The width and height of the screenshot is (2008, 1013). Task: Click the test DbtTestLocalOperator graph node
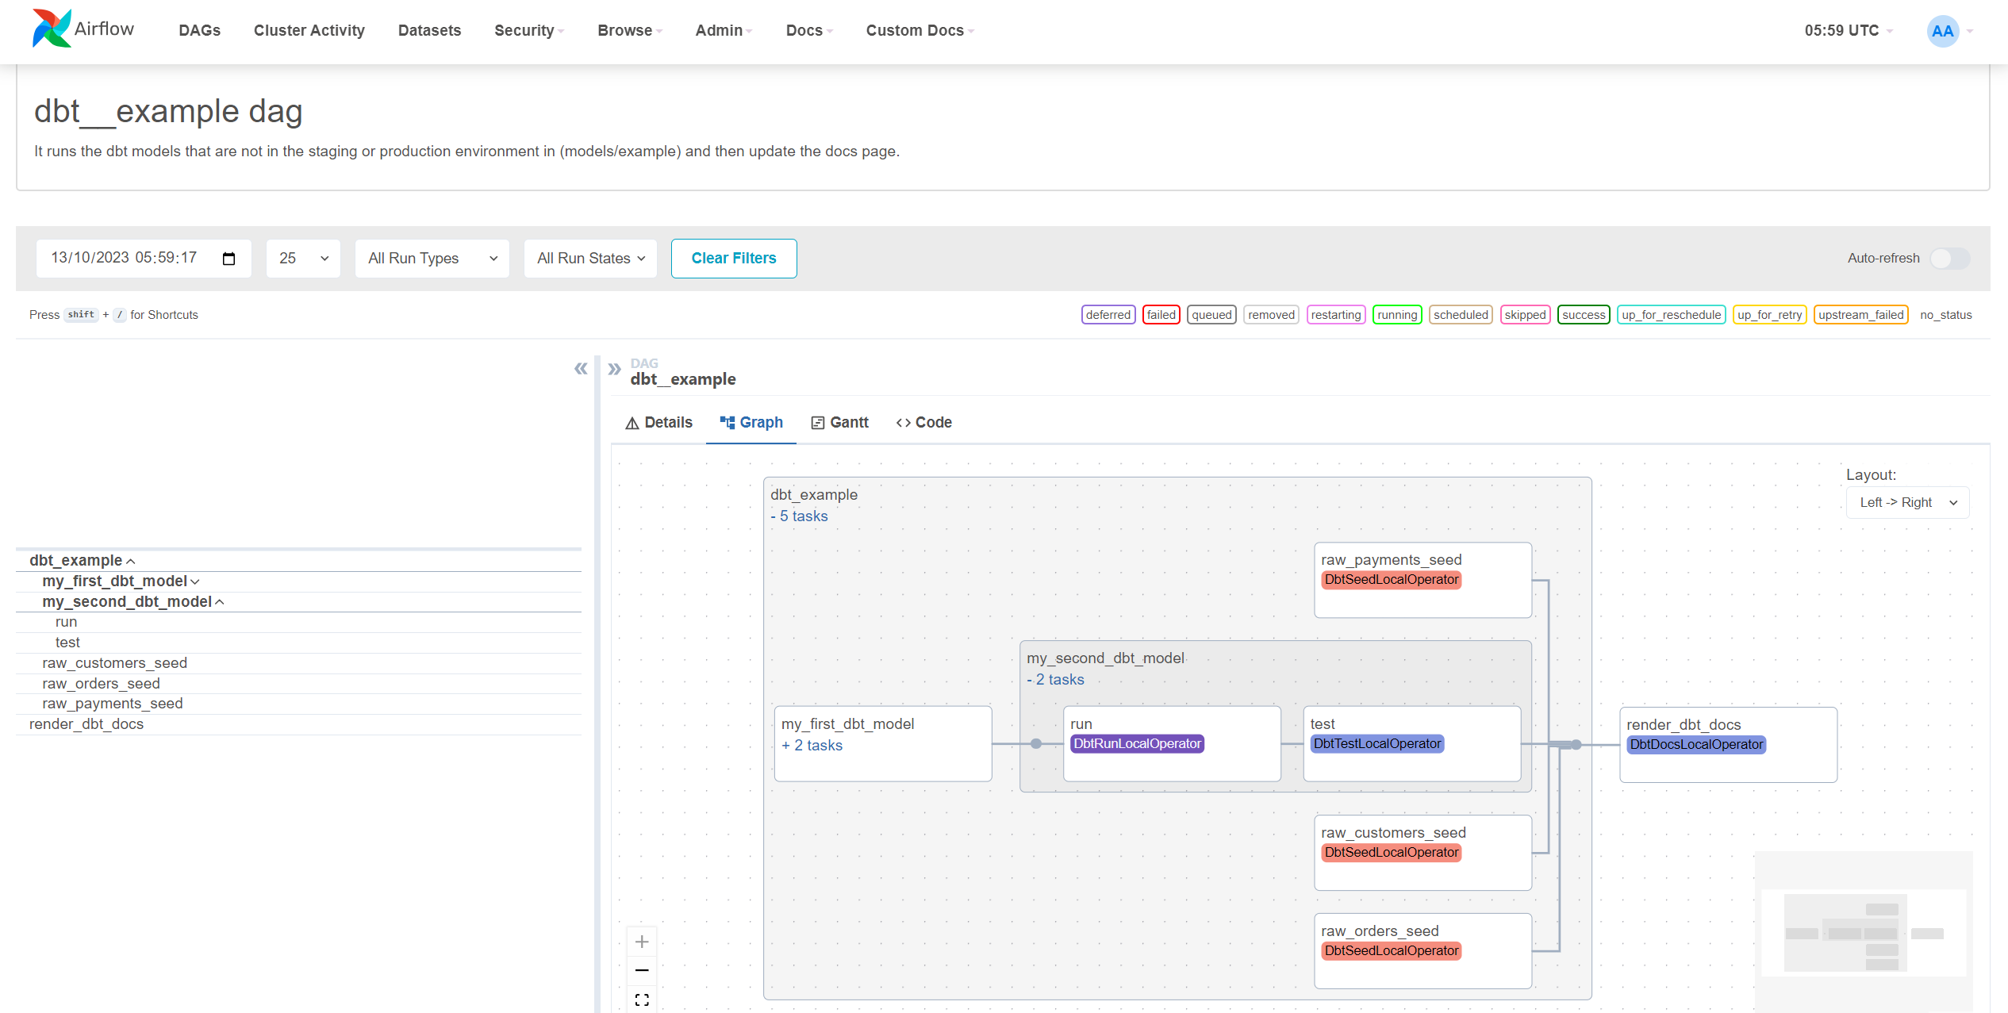(1412, 744)
